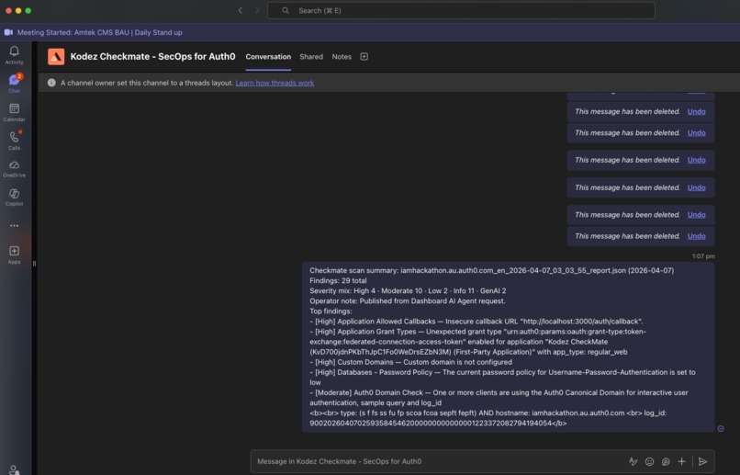Click the 'Auth0 Domain Check' finding
Viewport: 740px width, 475px height.
499,398
